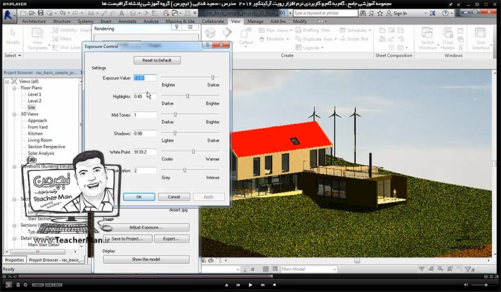The height and width of the screenshot is (292, 501).
Task: Select Level 1 in Project Browser
Action: 34,94
